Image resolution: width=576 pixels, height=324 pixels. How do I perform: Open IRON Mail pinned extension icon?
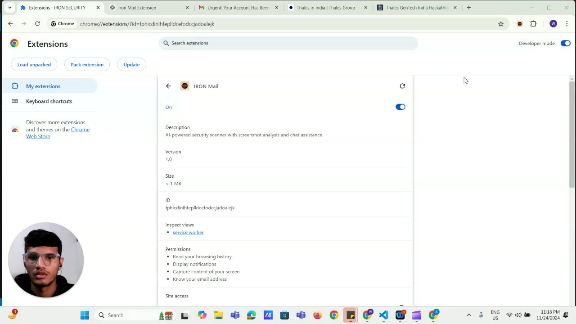[520, 24]
